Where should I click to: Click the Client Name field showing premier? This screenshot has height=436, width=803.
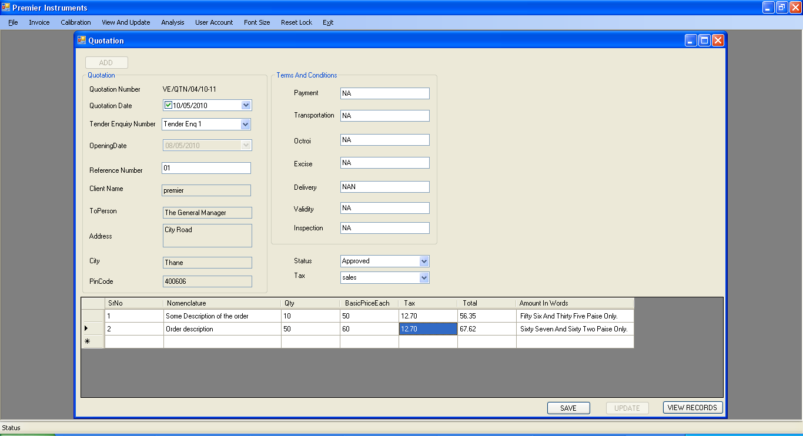point(206,190)
